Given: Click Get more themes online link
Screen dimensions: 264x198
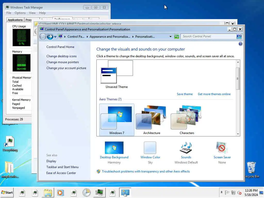Looking at the screenshot, I should click(214, 94).
